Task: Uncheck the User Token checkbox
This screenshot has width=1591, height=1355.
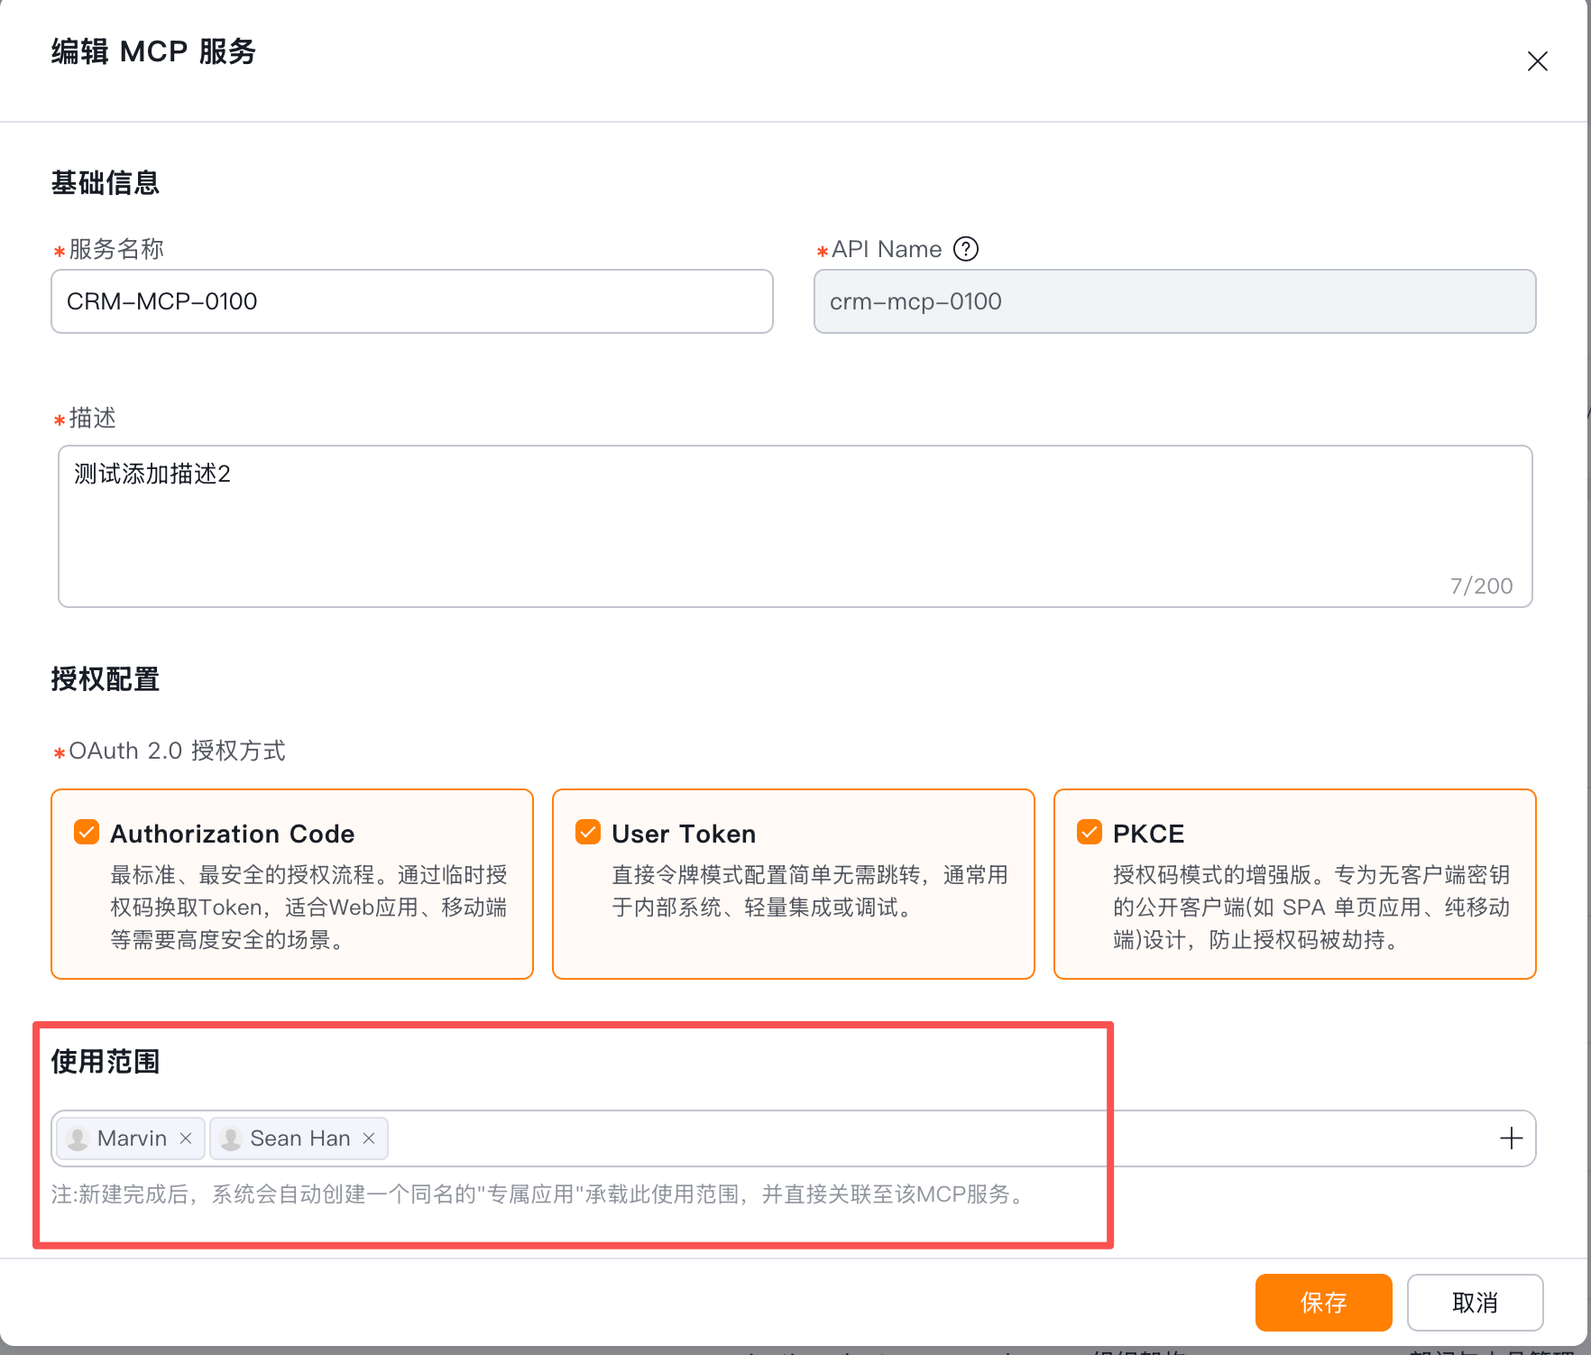Action: [x=588, y=832]
